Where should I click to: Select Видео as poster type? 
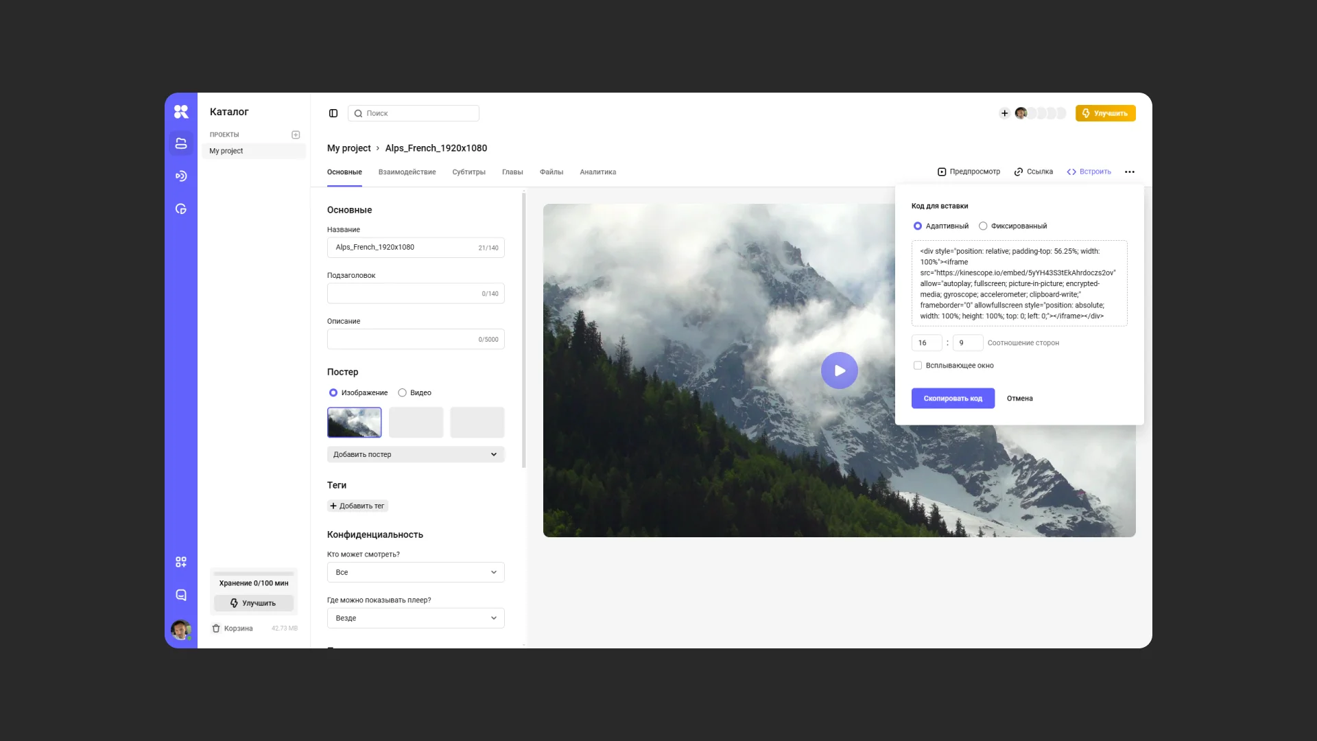pyautogui.click(x=403, y=392)
